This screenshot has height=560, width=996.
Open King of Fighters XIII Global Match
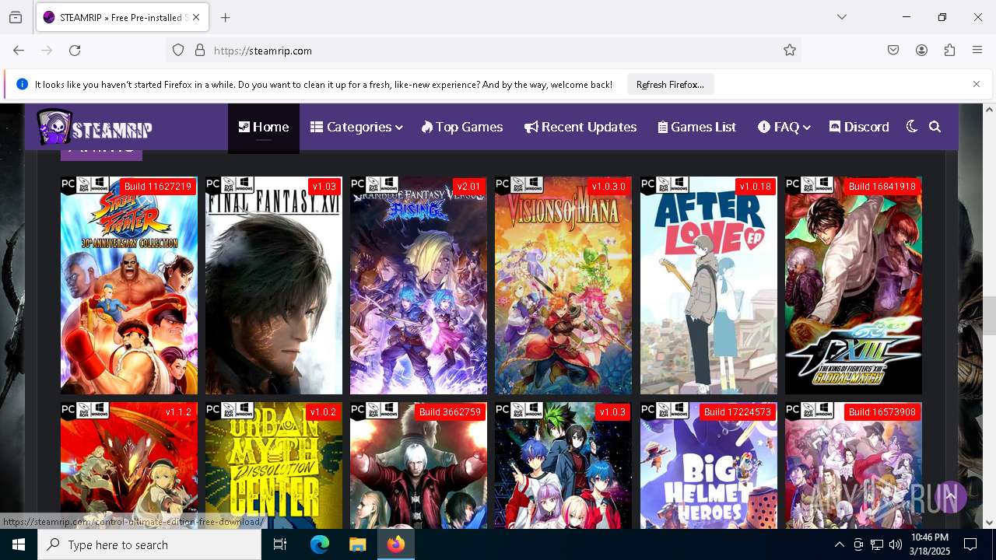(x=854, y=285)
